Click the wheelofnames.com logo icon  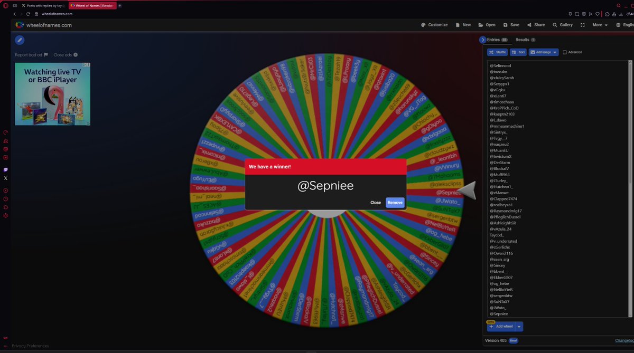pyautogui.click(x=20, y=25)
